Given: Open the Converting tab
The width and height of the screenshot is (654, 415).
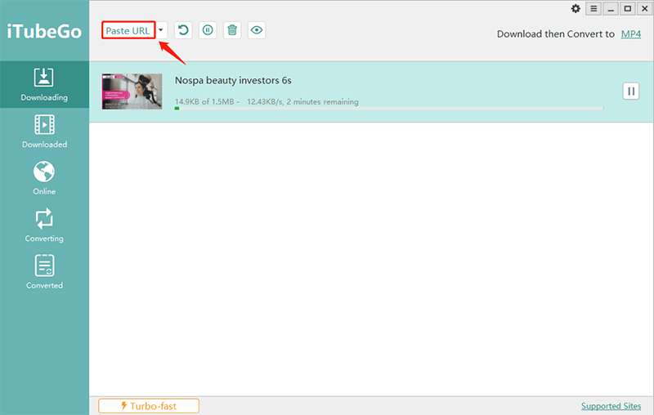Looking at the screenshot, I should tap(44, 225).
